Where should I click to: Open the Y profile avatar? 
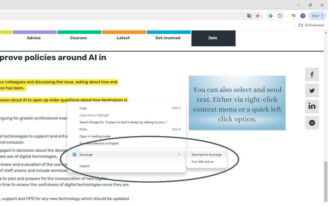click(303, 16)
